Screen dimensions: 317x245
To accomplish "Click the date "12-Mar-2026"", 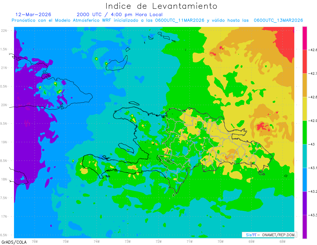I will 33,15.
